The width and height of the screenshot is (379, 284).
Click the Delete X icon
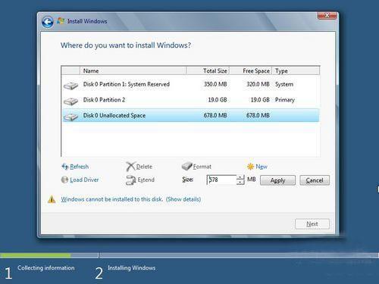point(130,167)
